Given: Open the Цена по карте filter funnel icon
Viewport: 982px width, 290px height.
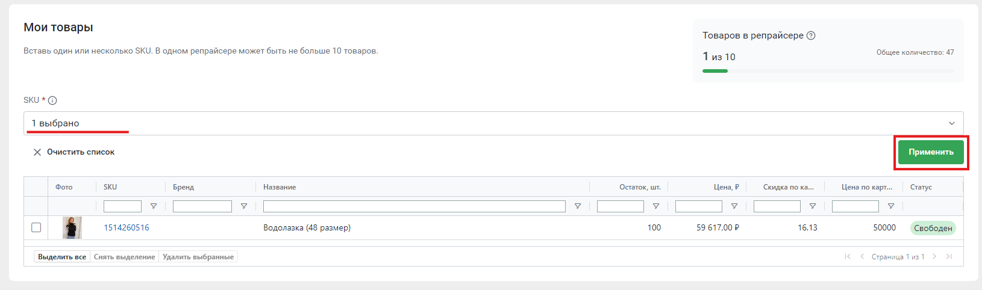Looking at the screenshot, I should (x=891, y=206).
